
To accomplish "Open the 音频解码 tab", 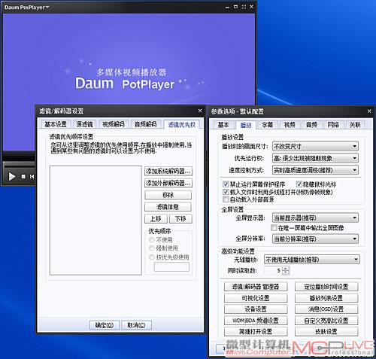I will [x=145, y=124].
